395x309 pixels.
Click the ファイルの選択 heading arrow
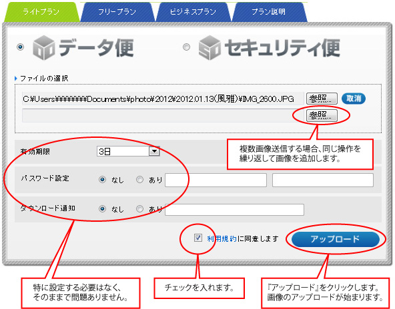(x=16, y=79)
